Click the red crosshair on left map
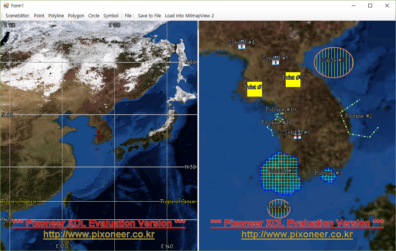Screen dimensions: 396x251 tap(99, 136)
